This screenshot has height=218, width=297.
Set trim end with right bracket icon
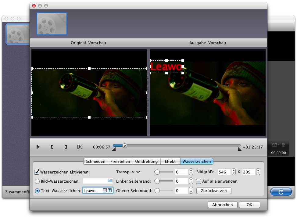point(66,147)
